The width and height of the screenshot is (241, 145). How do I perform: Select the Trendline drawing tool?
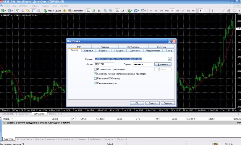pos(223,11)
